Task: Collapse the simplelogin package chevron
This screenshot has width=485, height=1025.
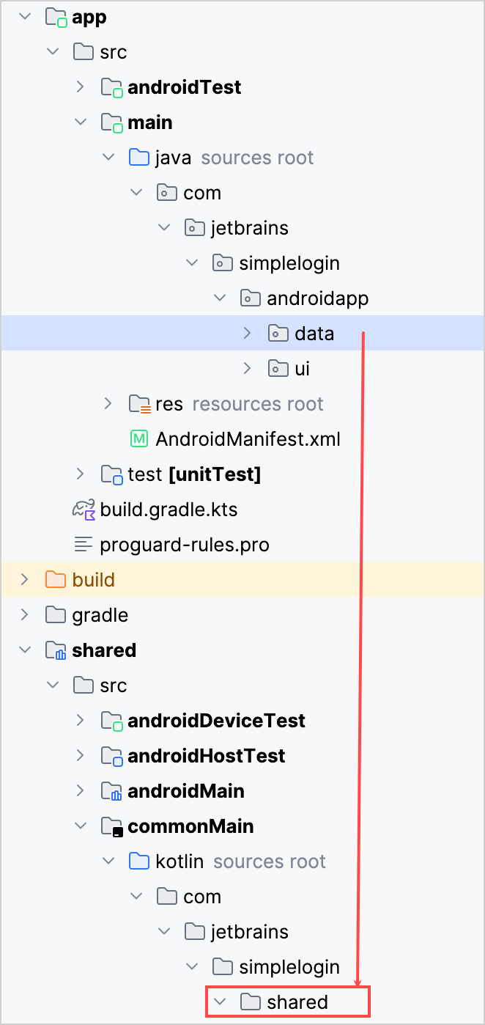Action: click(x=192, y=262)
